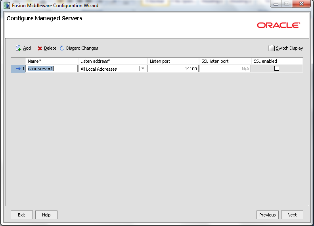Click the Discard Changes label
314x226 pixels.
click(82, 48)
